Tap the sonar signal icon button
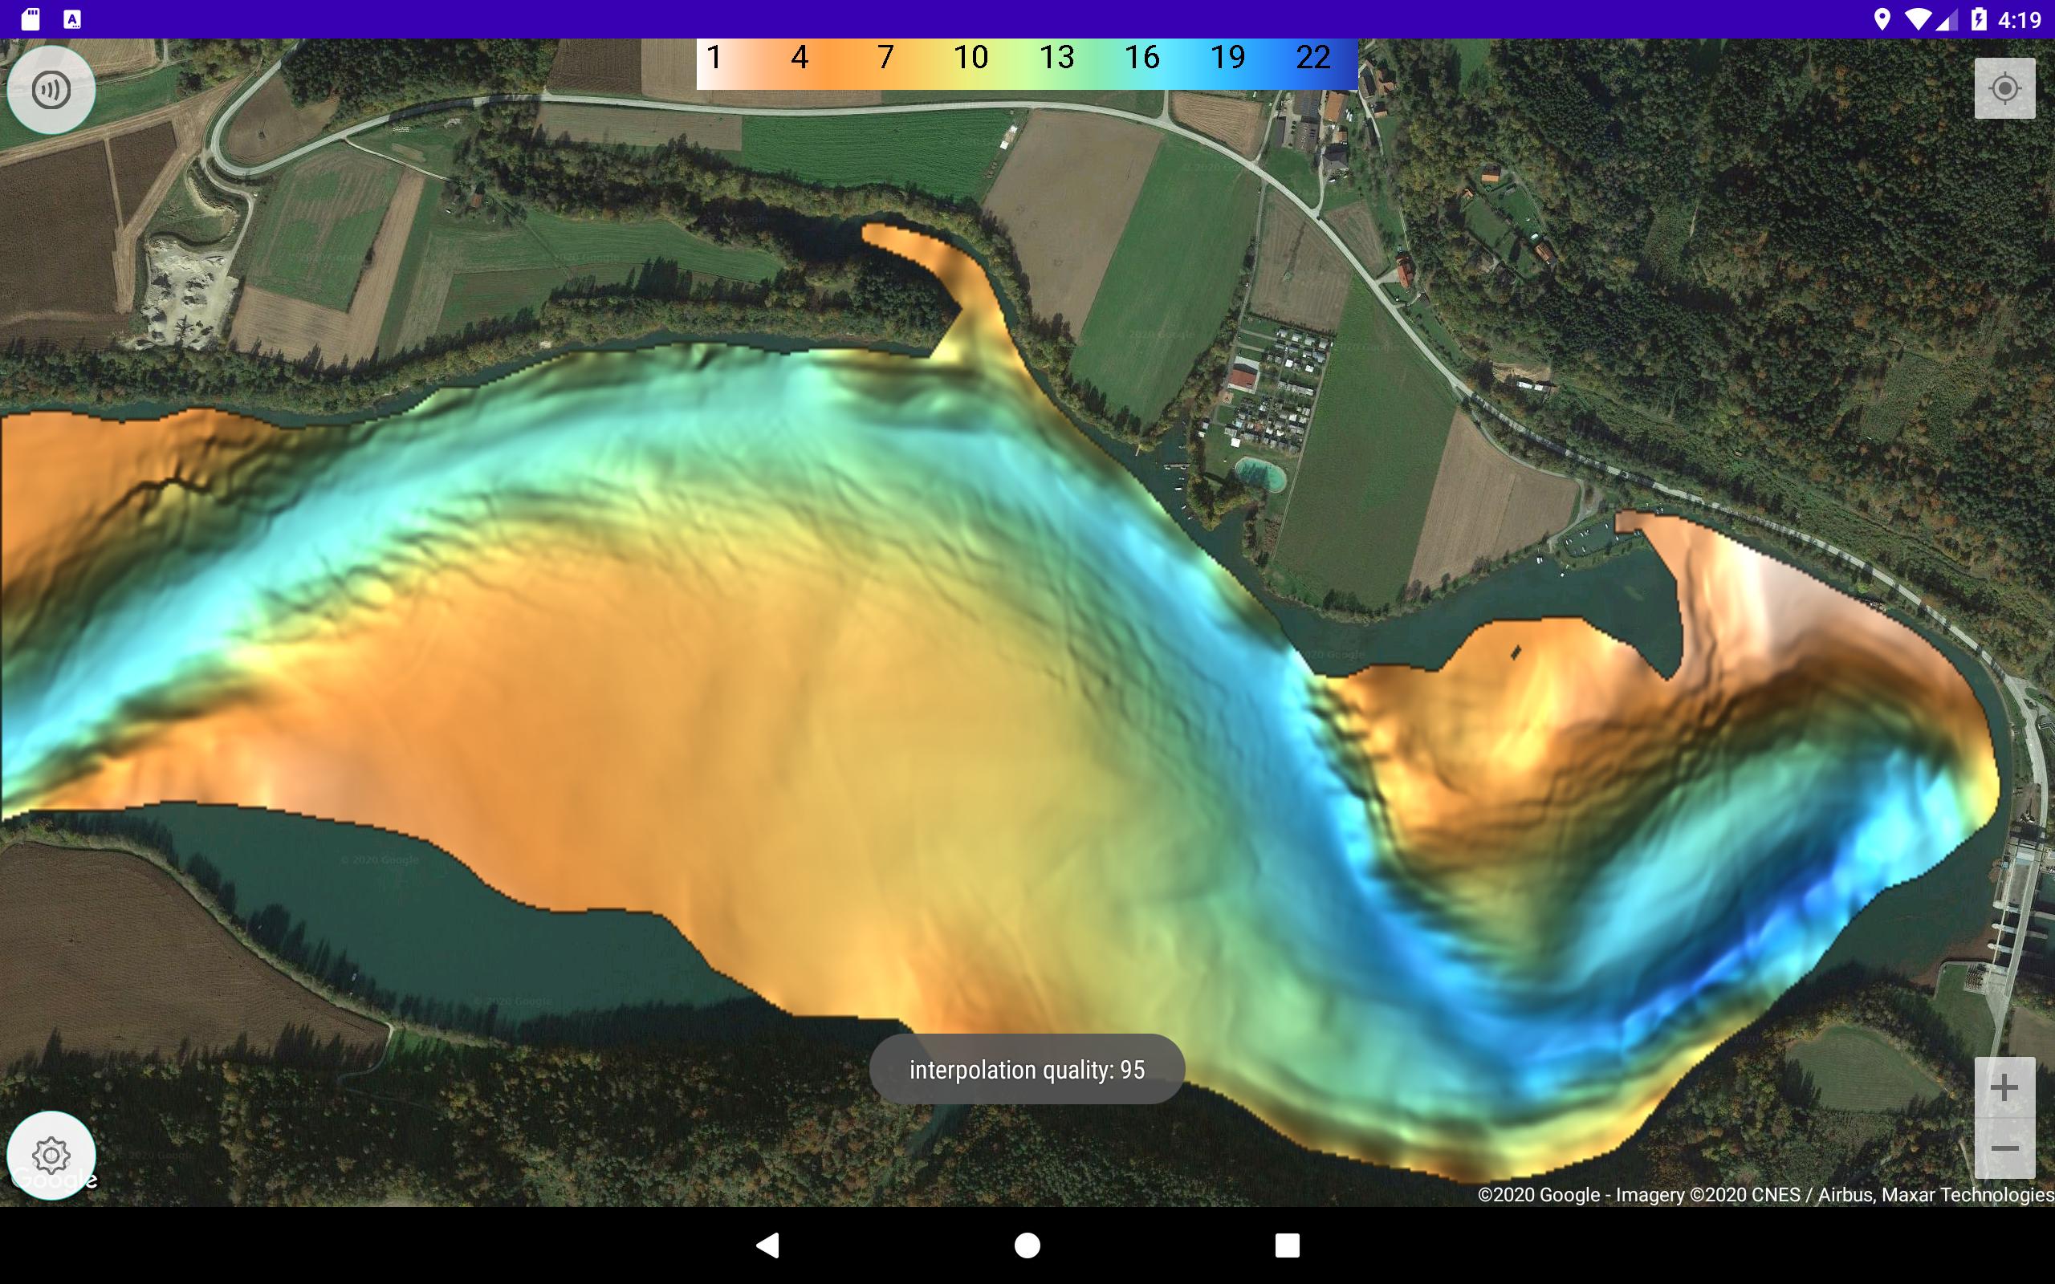 click(51, 89)
